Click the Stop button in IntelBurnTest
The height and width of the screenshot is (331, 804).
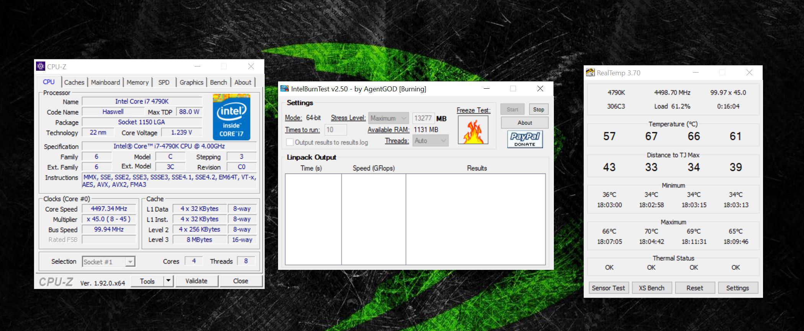[x=539, y=109]
